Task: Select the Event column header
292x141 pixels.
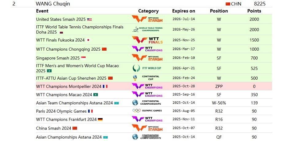Action: (42, 11)
